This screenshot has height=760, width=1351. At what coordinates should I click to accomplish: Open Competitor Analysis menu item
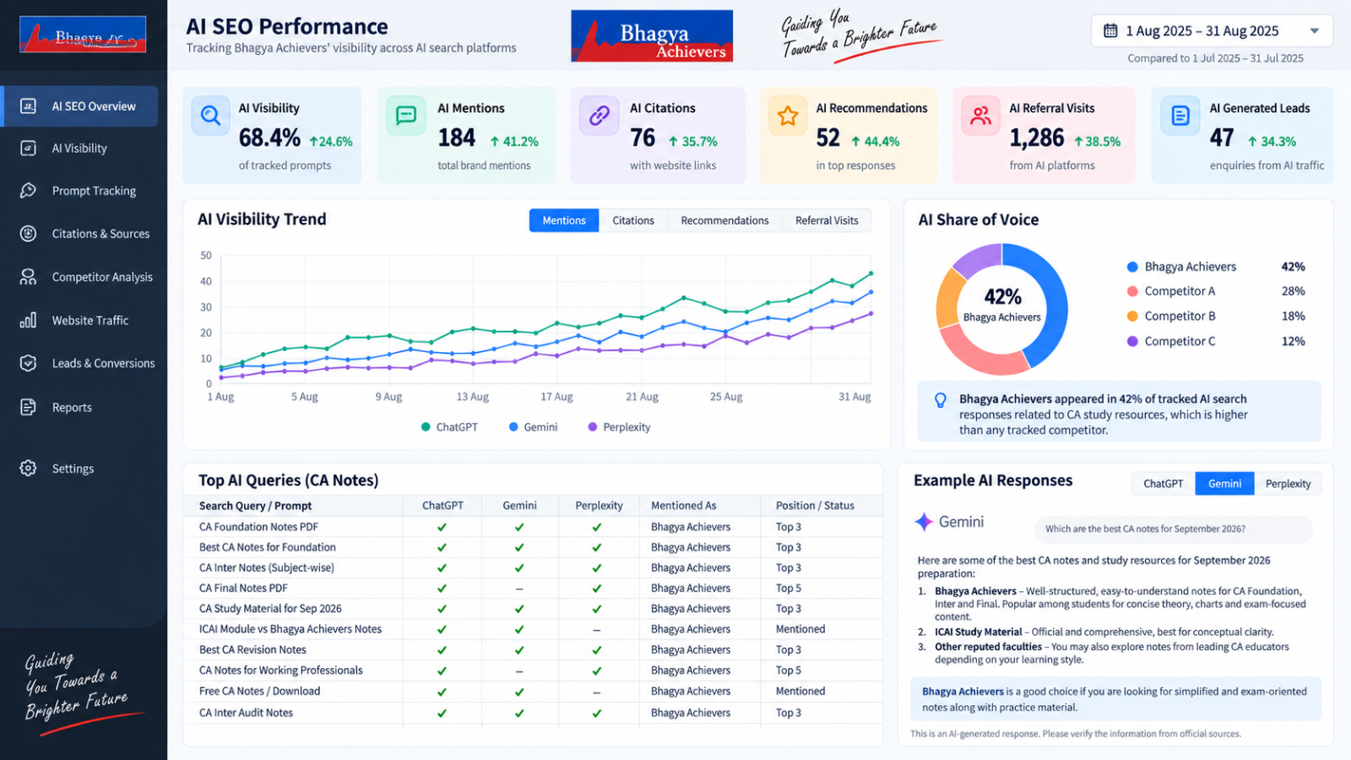point(102,277)
